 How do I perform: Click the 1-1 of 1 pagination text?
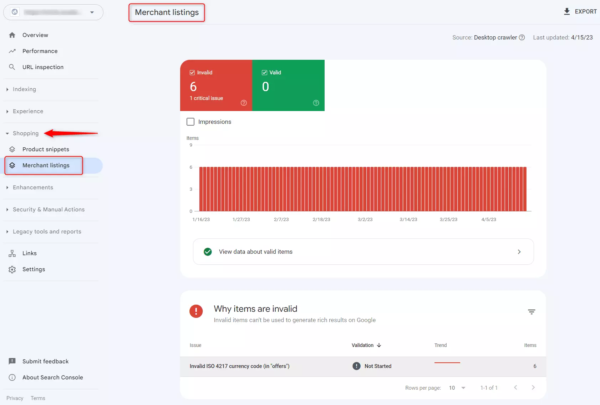tap(489, 388)
